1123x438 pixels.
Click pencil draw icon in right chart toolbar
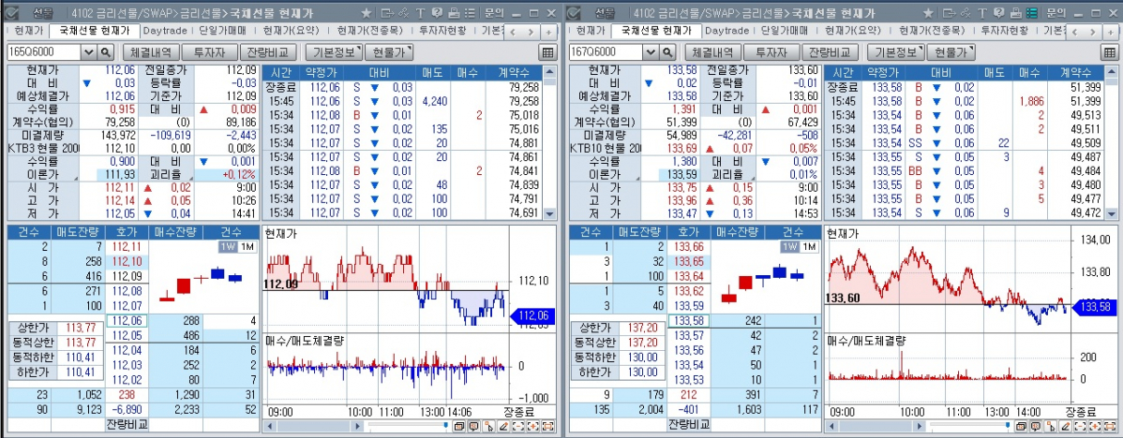click(x=1066, y=426)
